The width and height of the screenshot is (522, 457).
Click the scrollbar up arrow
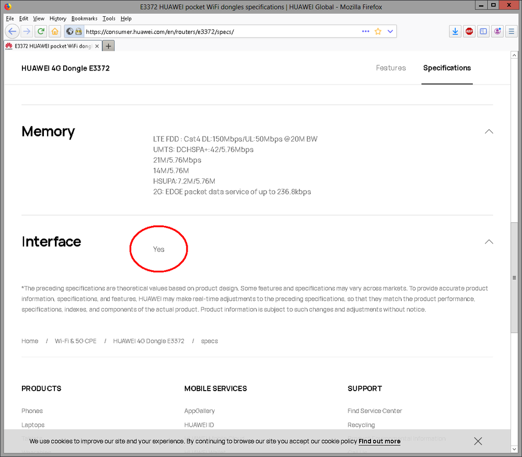click(x=514, y=55)
